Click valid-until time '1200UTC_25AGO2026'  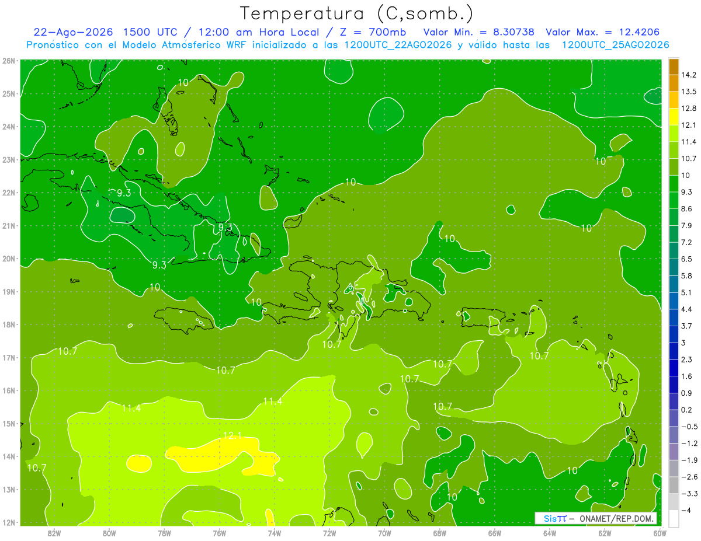click(x=615, y=45)
